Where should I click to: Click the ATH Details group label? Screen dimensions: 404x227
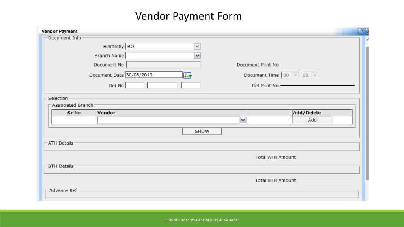point(60,143)
